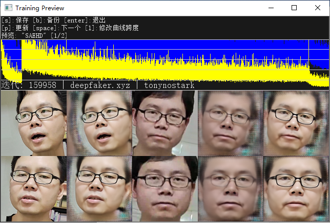Click the top-row fourth blurry face preview
This screenshot has height=223, width=330.
click(x=231, y=123)
